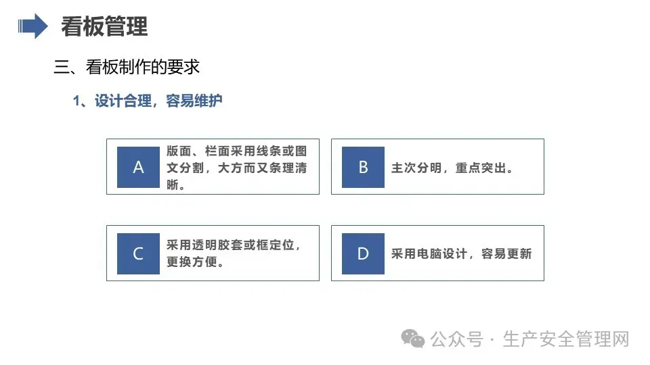
Task: Click the text starting with 版面、栏面采用线条
Action: coord(237,168)
